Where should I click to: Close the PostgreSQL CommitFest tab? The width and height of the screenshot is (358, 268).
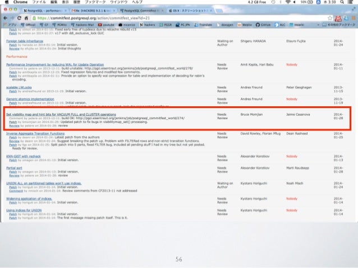coord(163,11)
